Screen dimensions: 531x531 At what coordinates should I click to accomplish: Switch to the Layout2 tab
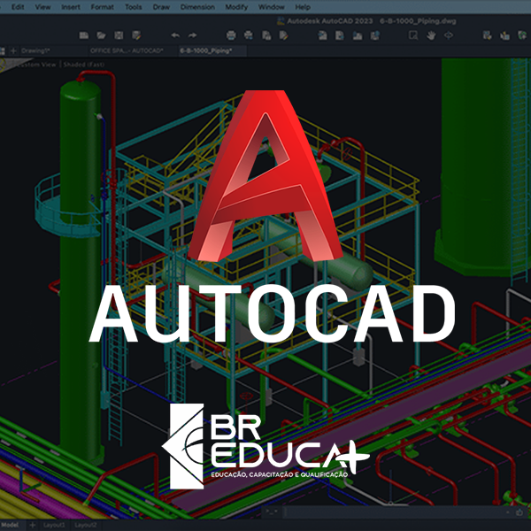click(x=84, y=525)
